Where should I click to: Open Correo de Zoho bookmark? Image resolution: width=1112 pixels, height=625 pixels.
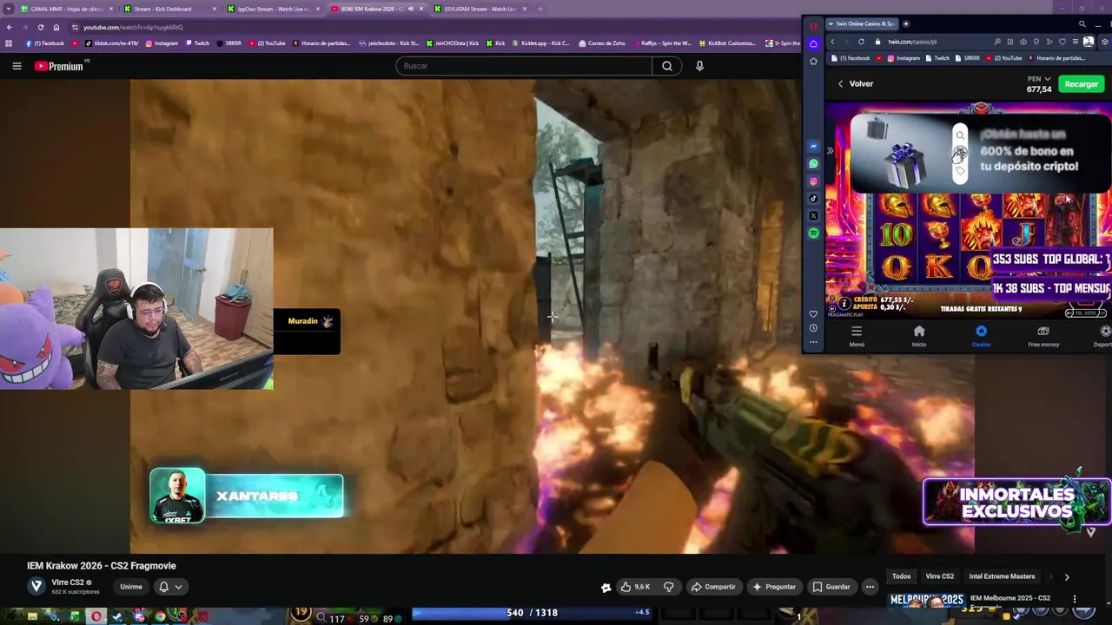tap(601, 43)
